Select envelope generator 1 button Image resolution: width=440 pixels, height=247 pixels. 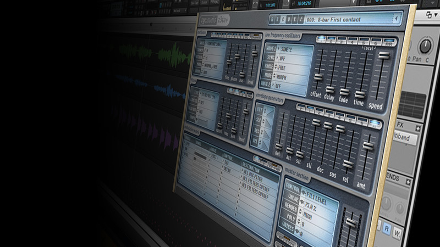tap(310, 109)
